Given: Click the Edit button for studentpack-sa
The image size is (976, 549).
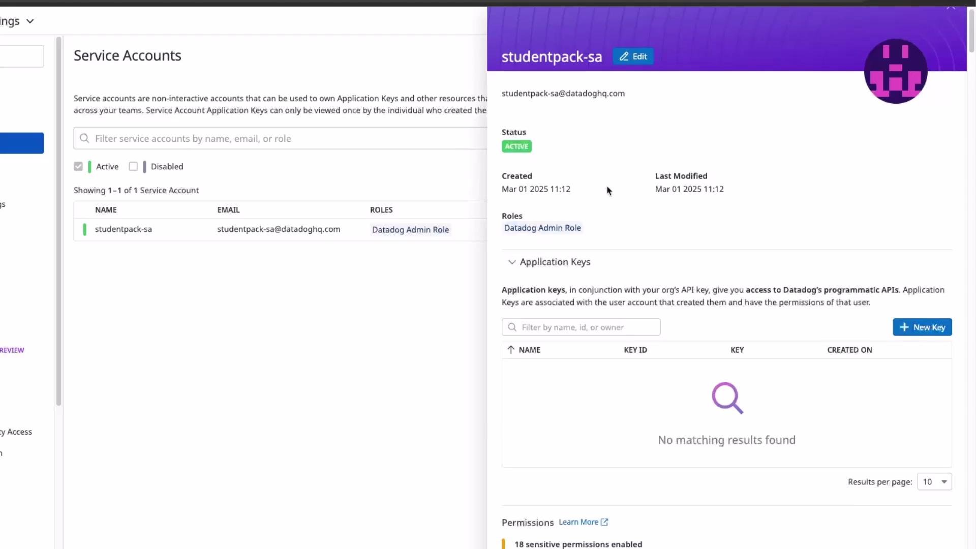Looking at the screenshot, I should [x=633, y=56].
